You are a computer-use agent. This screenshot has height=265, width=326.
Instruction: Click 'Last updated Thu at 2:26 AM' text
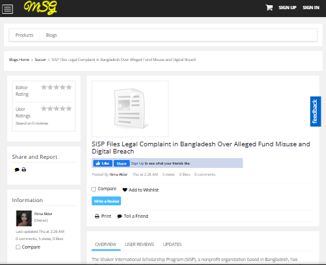pyautogui.click(x=40, y=232)
